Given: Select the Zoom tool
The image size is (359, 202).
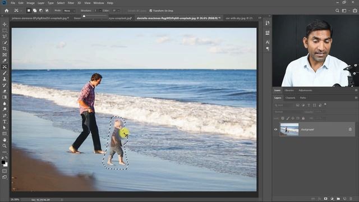Looking at the screenshot, I should pyautogui.click(x=4, y=146).
